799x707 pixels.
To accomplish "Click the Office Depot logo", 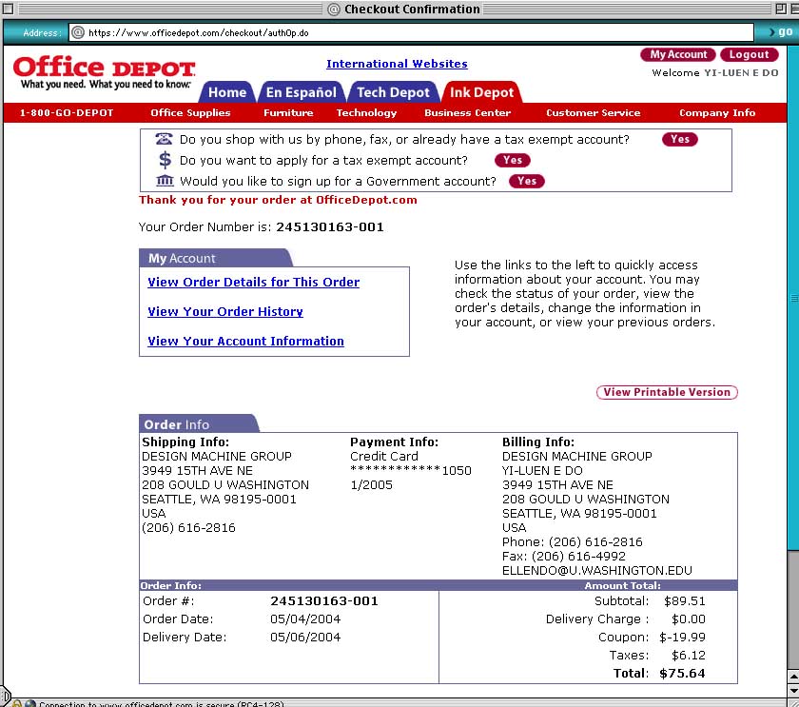I will tap(105, 72).
